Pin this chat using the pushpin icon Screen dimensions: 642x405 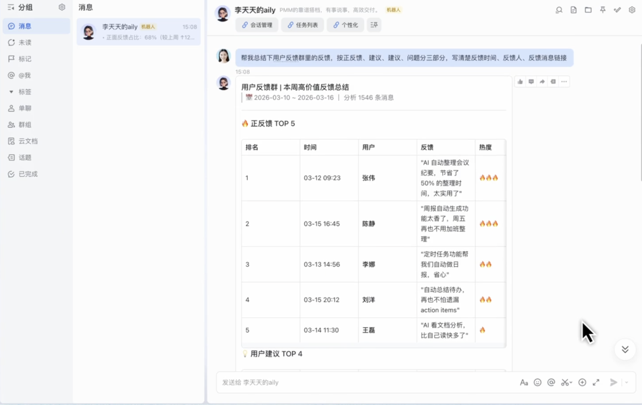coord(603,10)
